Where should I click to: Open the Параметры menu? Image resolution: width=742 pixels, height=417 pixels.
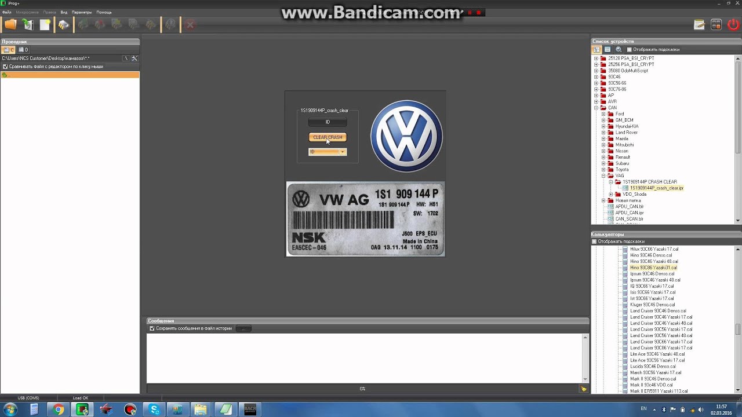point(82,12)
